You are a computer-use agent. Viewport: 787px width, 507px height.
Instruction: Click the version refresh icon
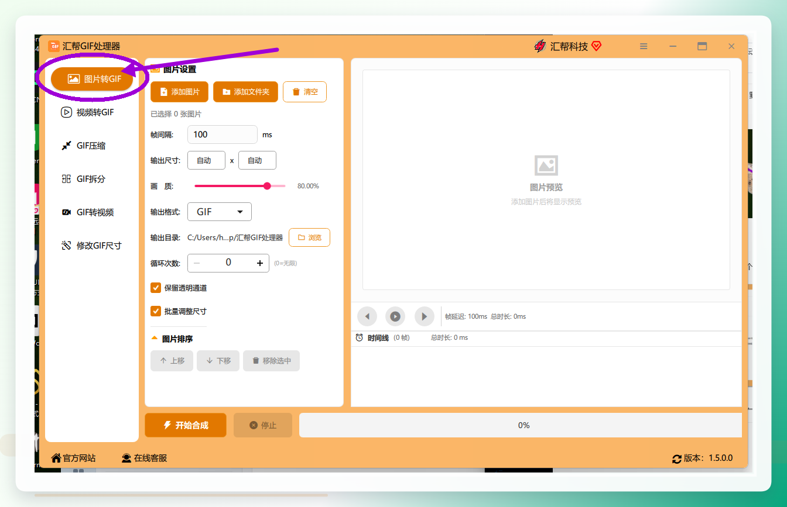click(x=677, y=458)
